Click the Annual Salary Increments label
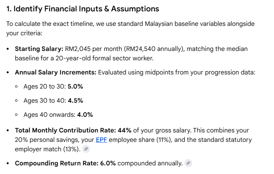Screen dimensions: 274x174 click(55, 72)
